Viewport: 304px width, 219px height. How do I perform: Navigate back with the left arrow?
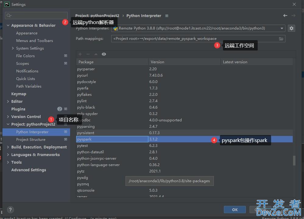tap(285, 16)
